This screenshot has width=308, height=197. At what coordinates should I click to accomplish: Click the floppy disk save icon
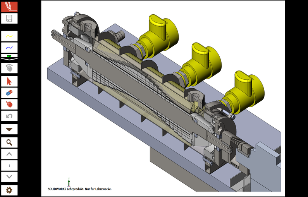9,19
